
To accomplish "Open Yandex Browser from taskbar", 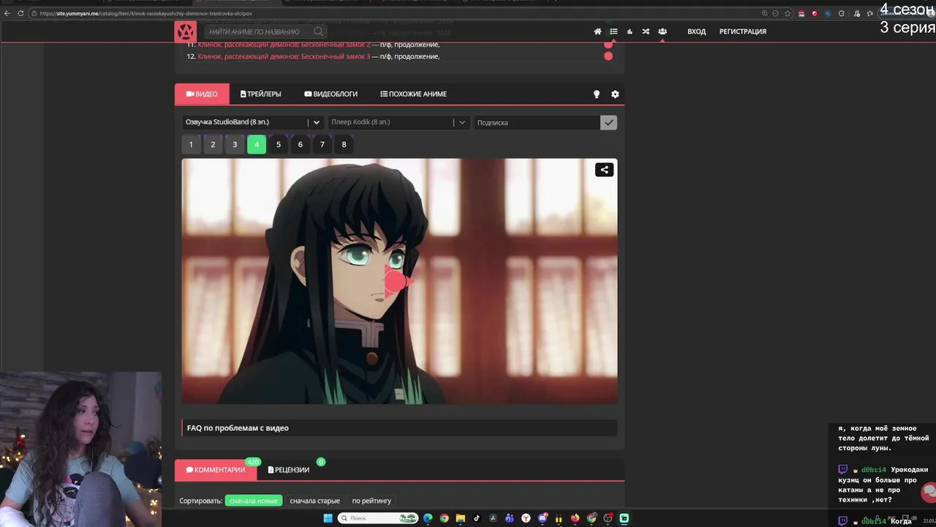I will pos(526,518).
